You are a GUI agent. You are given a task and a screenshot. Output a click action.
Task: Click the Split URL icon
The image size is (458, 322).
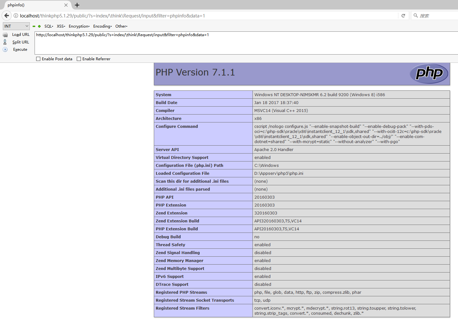point(5,42)
